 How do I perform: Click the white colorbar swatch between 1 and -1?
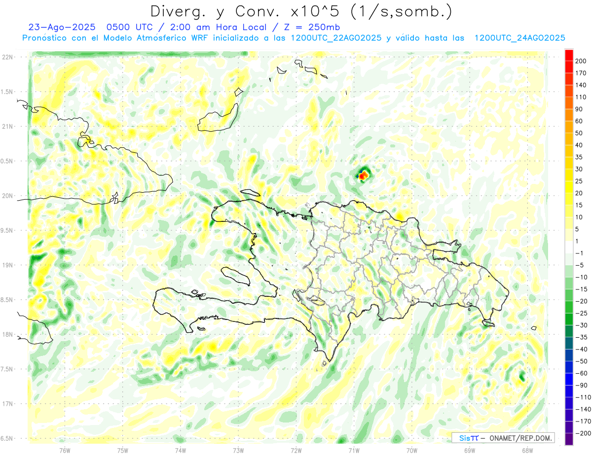click(x=569, y=247)
